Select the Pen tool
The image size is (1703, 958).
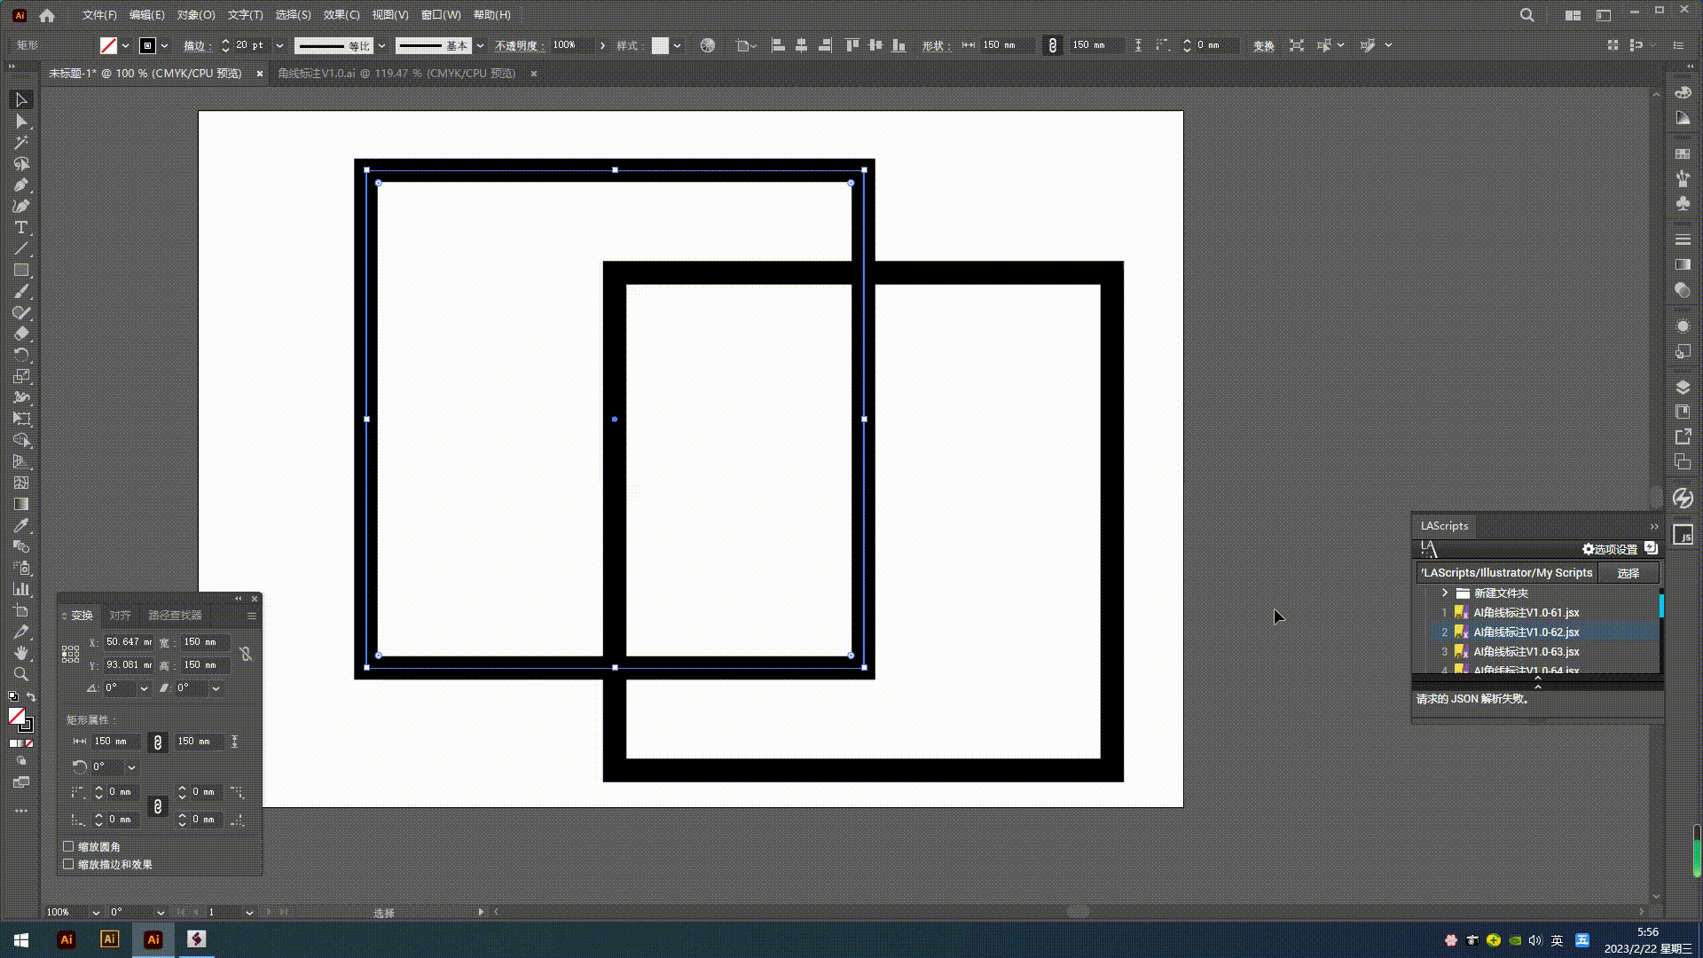pos(21,185)
